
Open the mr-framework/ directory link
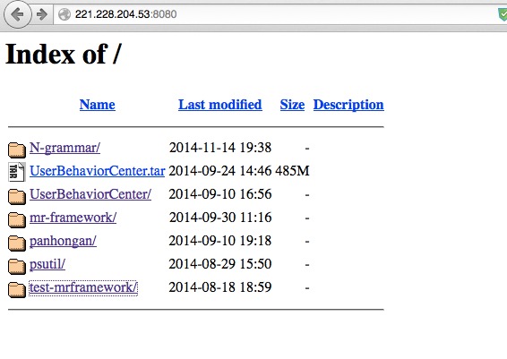(x=73, y=218)
